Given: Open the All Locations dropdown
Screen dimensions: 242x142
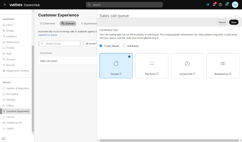Looking at the screenshot, I should (90, 43).
